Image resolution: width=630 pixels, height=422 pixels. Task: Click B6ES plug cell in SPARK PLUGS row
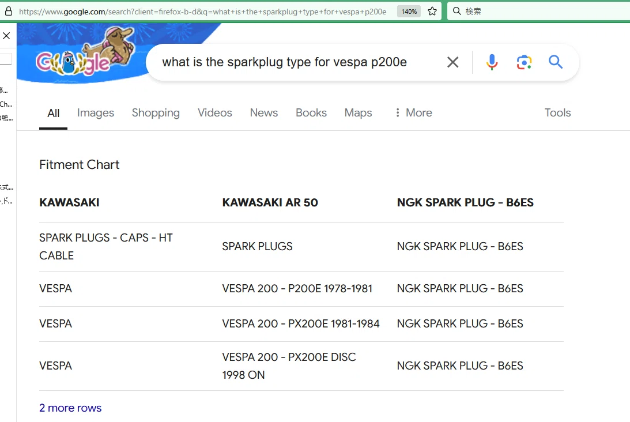(460, 246)
